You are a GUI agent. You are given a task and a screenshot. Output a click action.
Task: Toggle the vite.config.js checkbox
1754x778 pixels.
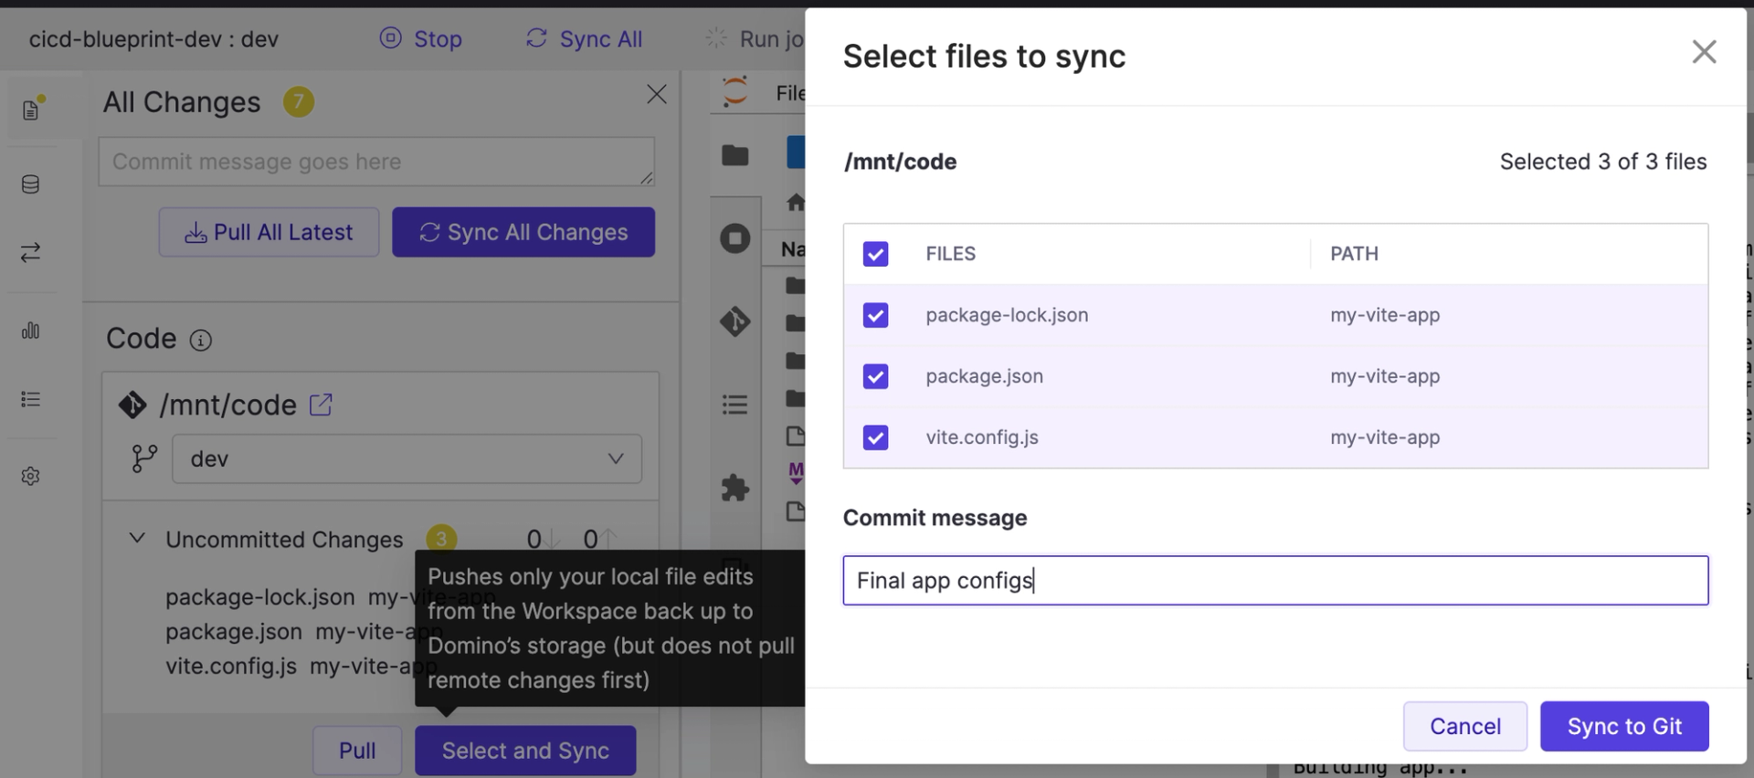click(x=875, y=437)
